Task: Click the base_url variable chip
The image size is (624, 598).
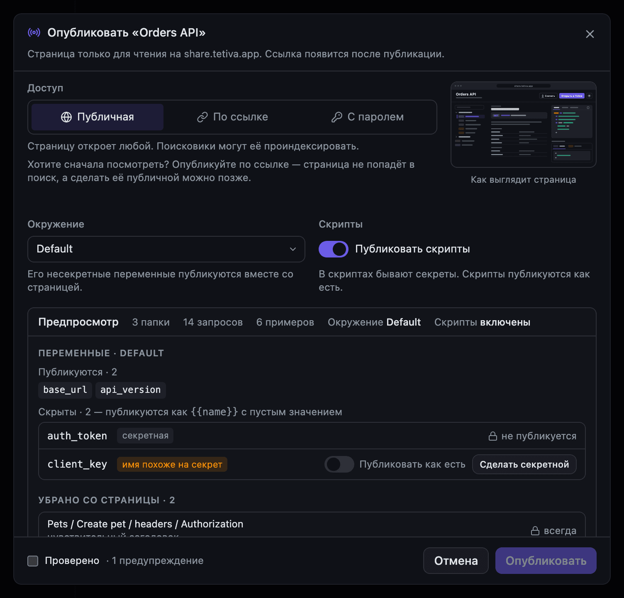Action: point(65,390)
